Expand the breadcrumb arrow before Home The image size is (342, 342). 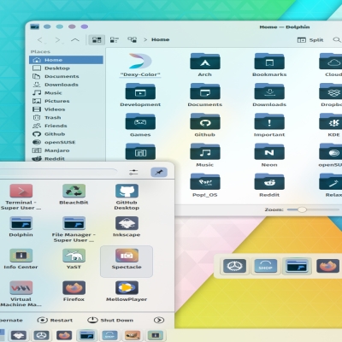(145, 39)
